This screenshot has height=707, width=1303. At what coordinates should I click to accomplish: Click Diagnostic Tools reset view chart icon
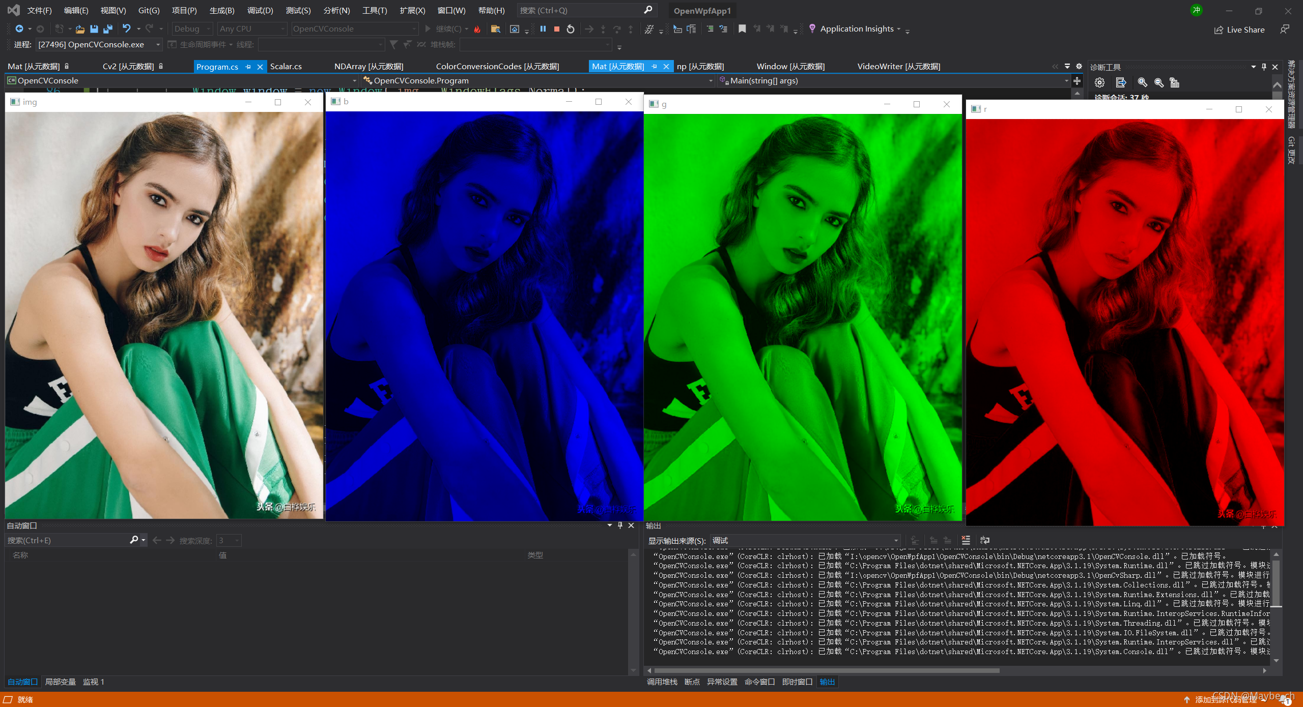point(1174,82)
